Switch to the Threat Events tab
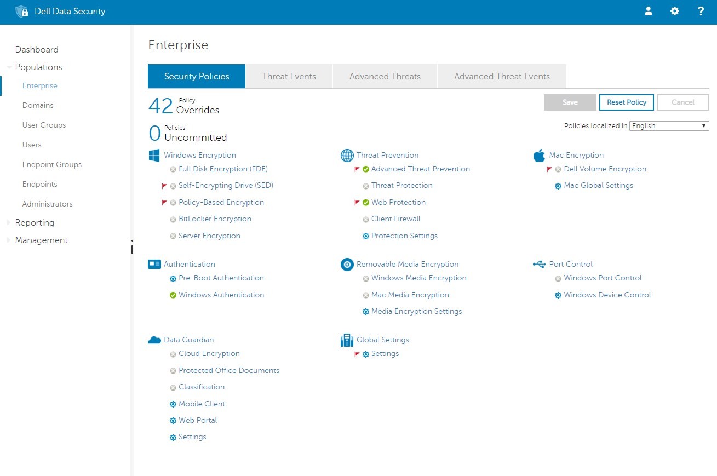The height and width of the screenshot is (476, 717). [x=289, y=77]
